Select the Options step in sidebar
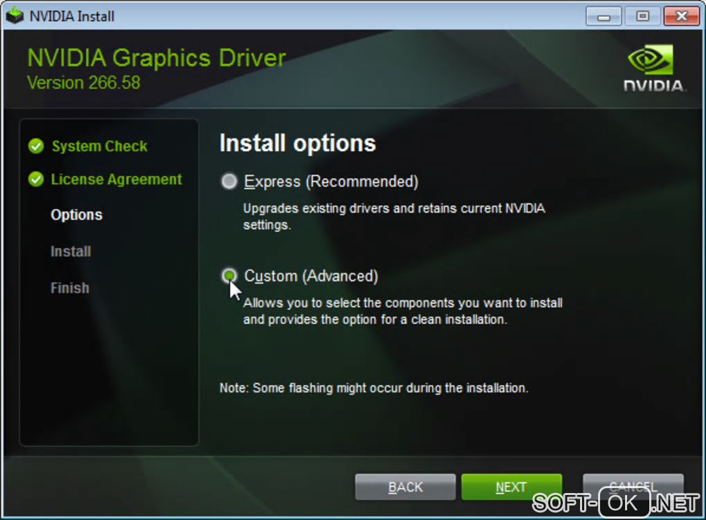This screenshot has width=706, height=520. point(77,215)
